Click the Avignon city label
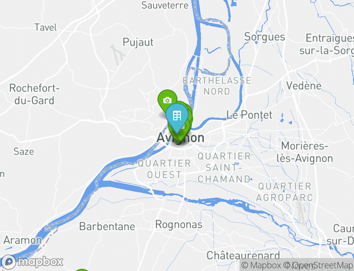This screenshot has width=354, height=271. (x=180, y=138)
